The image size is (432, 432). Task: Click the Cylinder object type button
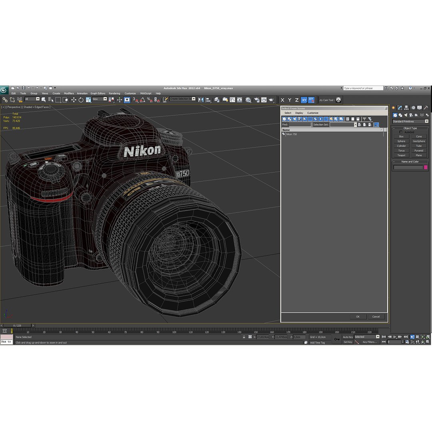[x=401, y=146]
